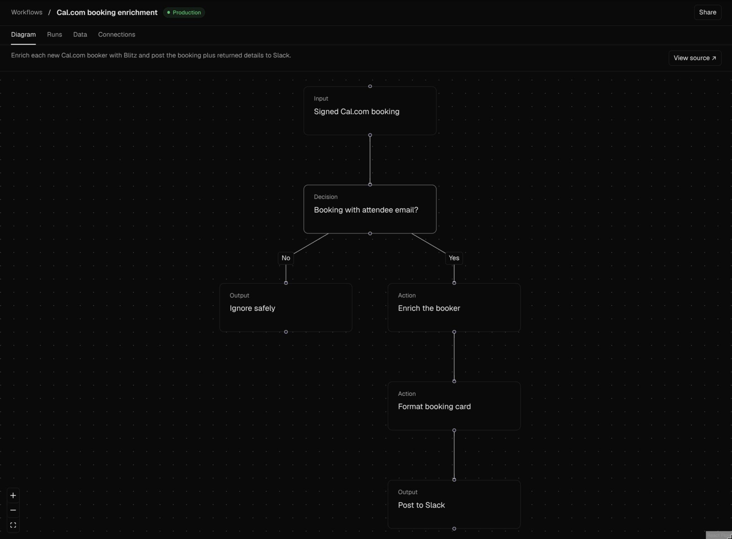This screenshot has height=539, width=732.
Task: Click the workflow description text
Action: 151,55
